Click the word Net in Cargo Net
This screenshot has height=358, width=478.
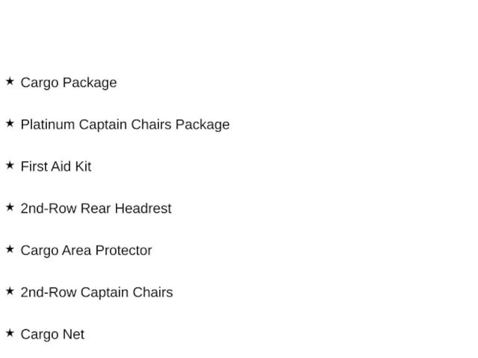[x=73, y=335]
